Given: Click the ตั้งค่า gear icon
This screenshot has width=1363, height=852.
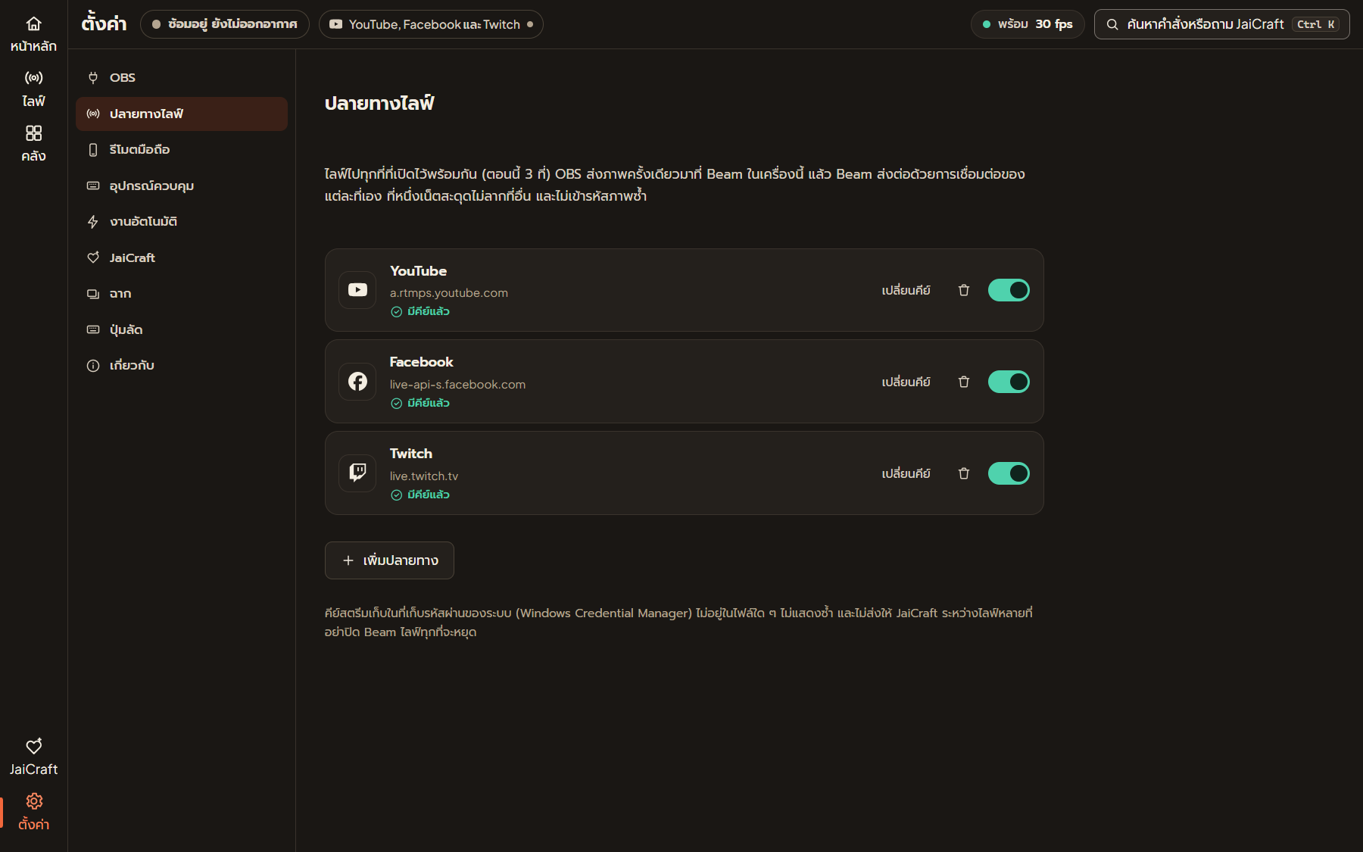Looking at the screenshot, I should tap(33, 801).
